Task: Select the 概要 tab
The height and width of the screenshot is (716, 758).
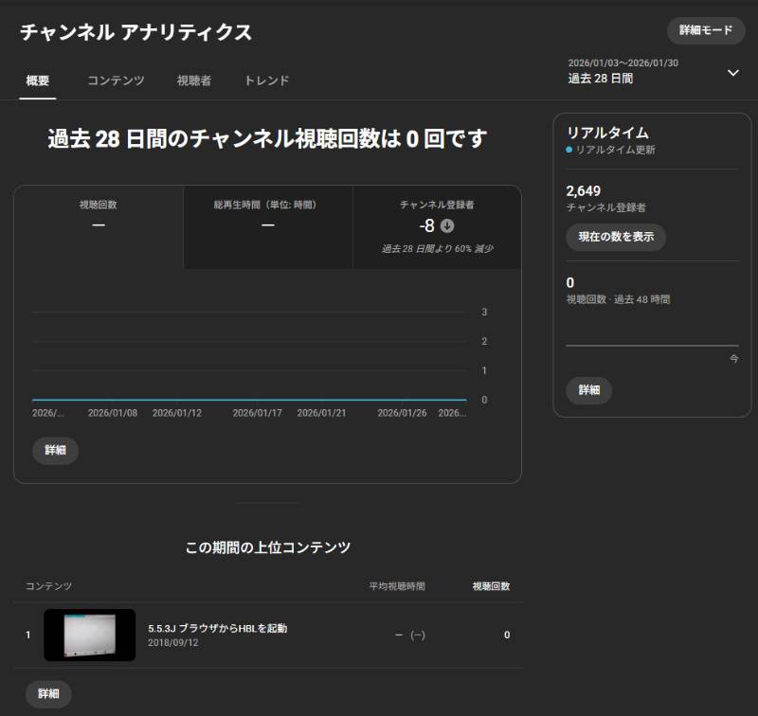Action: click(38, 81)
